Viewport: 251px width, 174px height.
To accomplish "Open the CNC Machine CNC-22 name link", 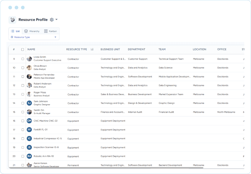I will point(45,121).
